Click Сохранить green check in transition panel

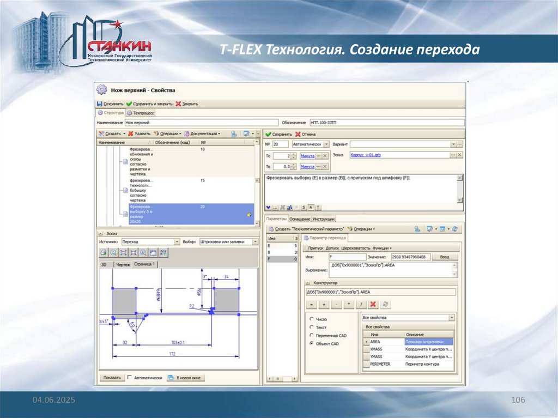click(x=278, y=134)
